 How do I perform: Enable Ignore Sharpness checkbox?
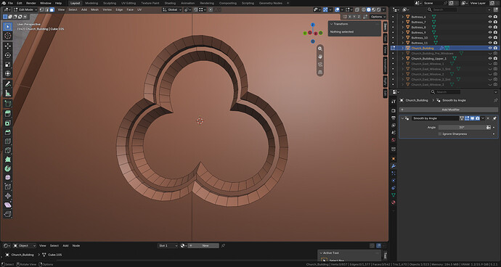pyautogui.click(x=440, y=133)
